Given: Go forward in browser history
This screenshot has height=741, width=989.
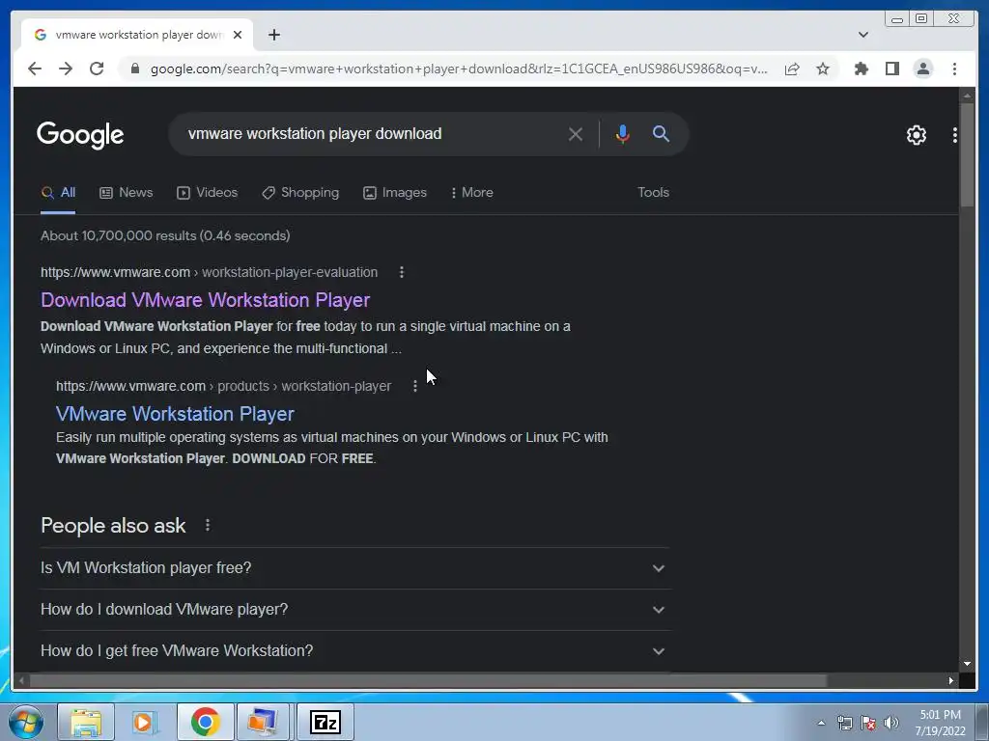Looking at the screenshot, I should click(x=66, y=69).
